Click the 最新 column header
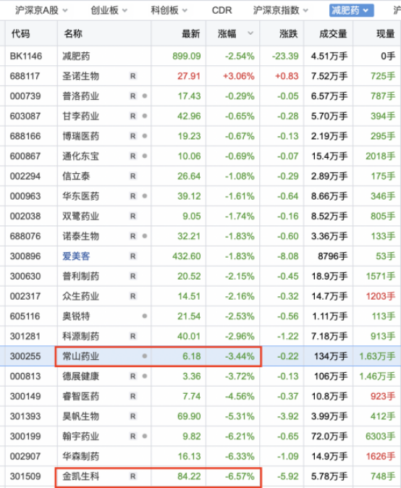 point(190,33)
